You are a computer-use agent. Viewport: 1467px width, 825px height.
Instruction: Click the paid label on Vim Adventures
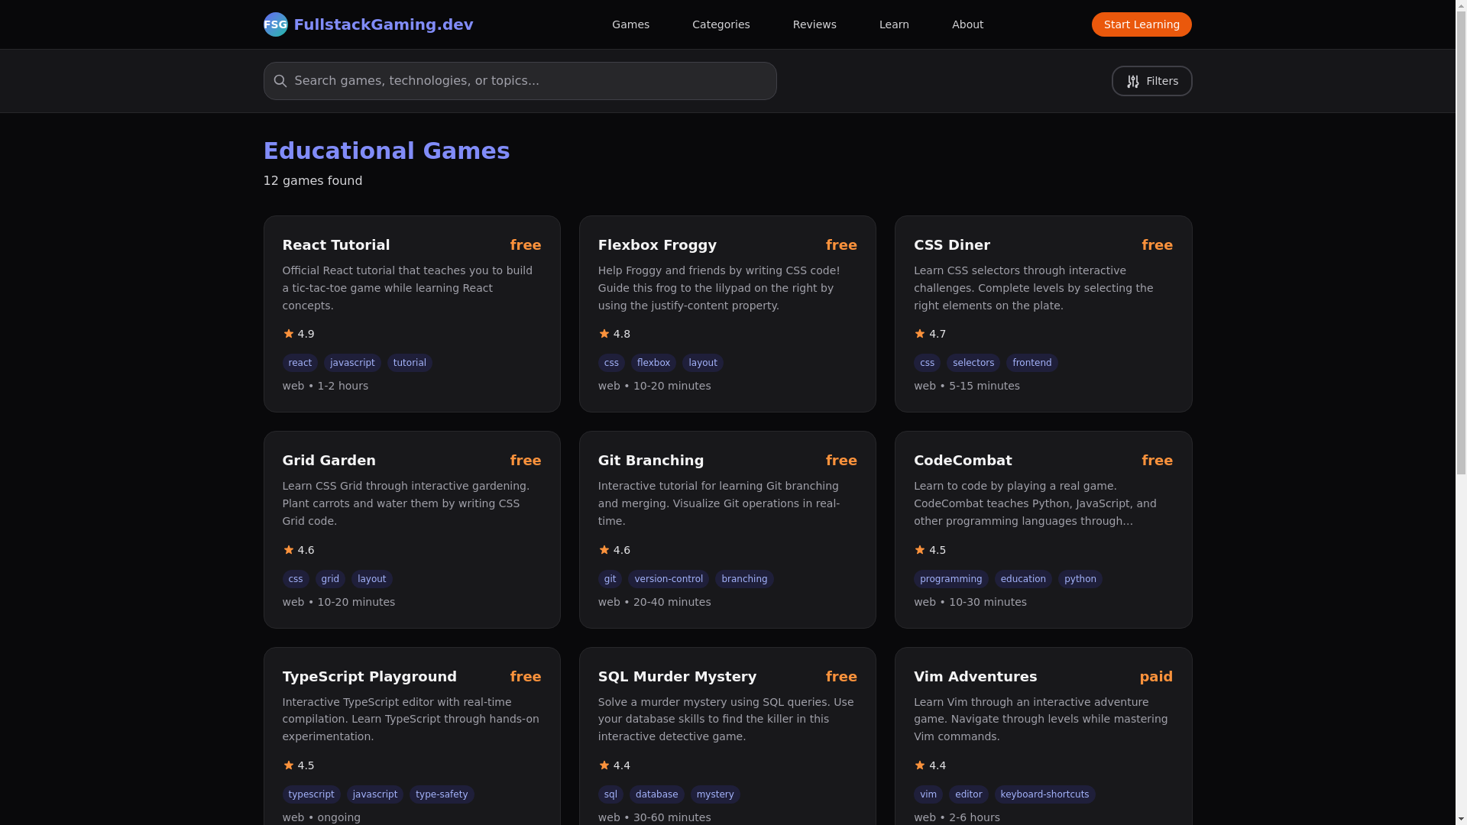point(1156,677)
